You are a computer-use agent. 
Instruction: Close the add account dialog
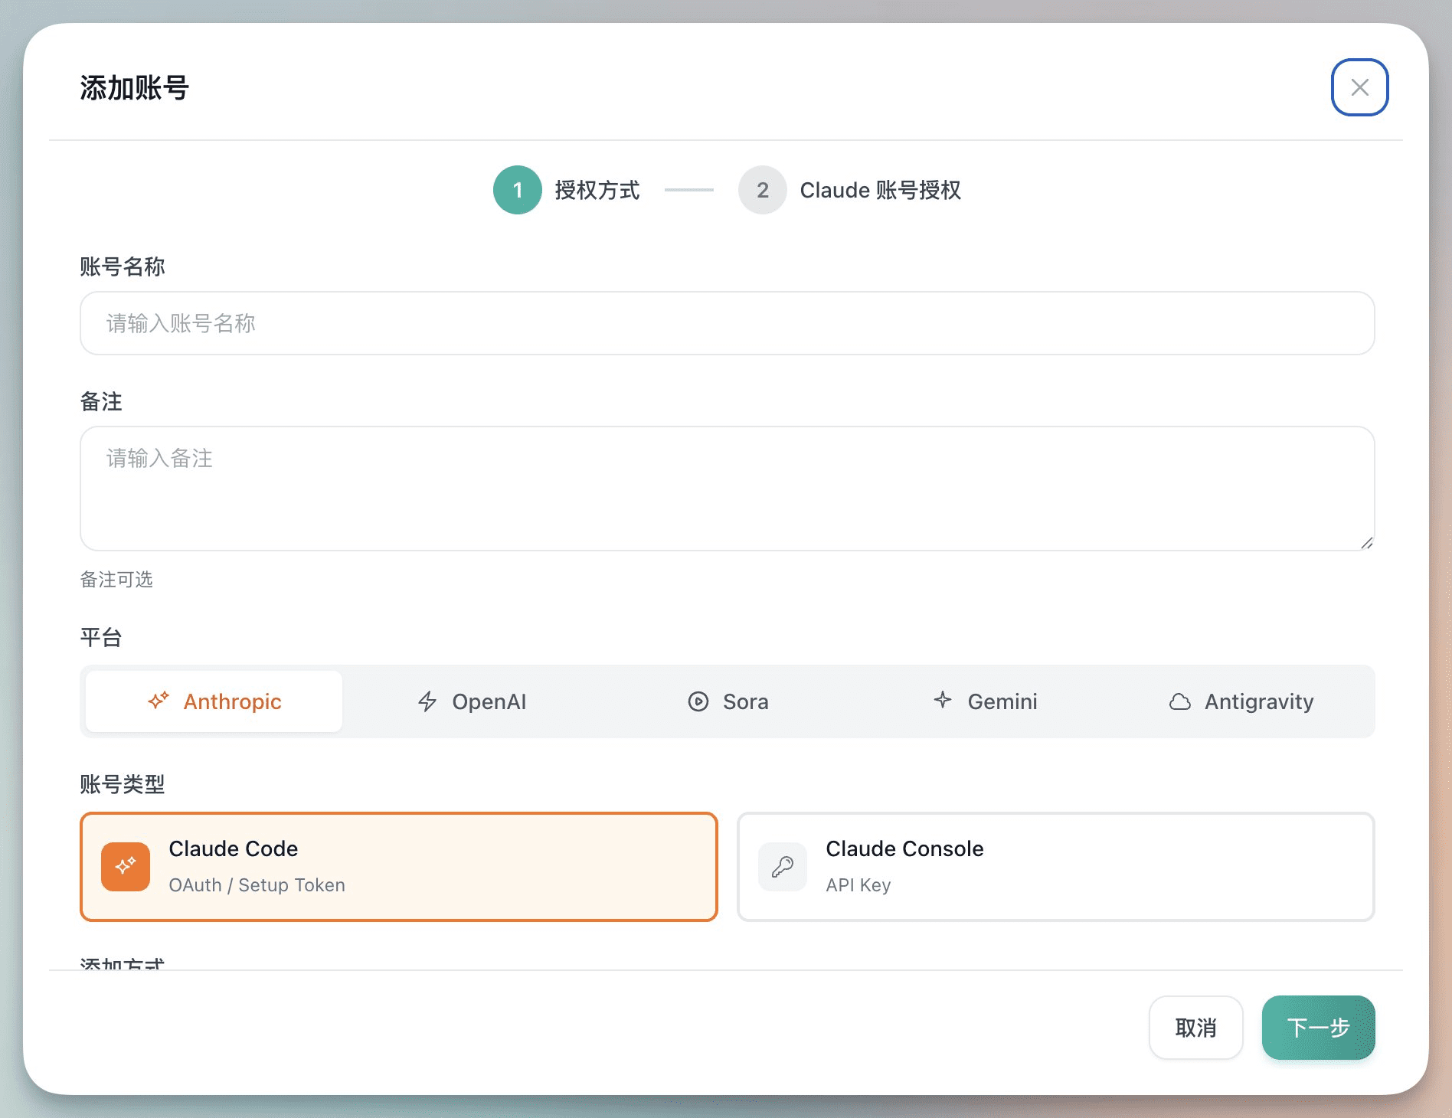point(1359,87)
